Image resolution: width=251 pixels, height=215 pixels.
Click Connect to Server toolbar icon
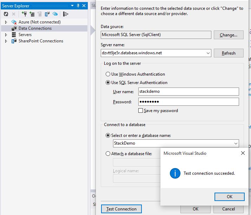coord(32,14)
